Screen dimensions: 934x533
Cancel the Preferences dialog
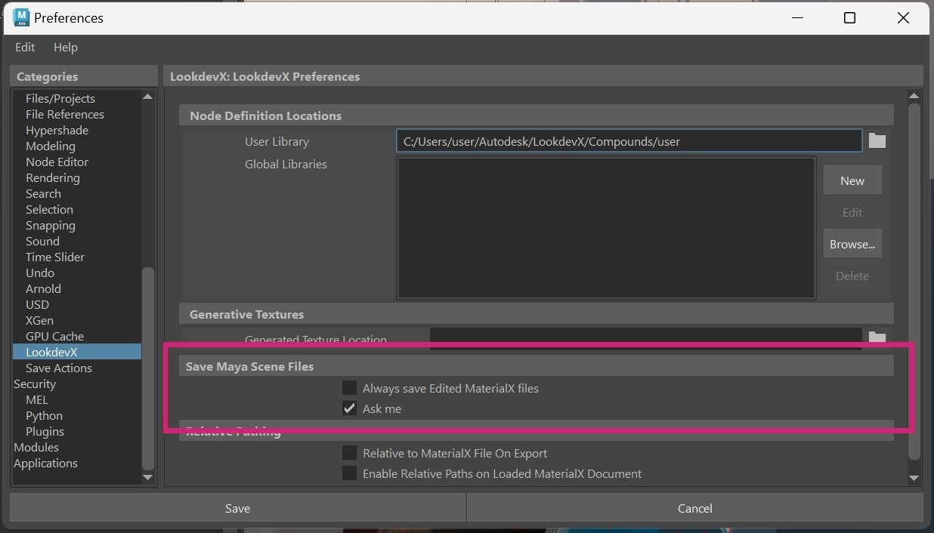click(694, 508)
